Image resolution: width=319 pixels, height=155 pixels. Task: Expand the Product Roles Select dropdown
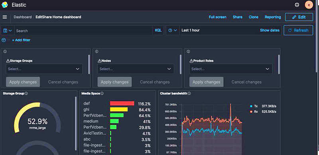231,69
